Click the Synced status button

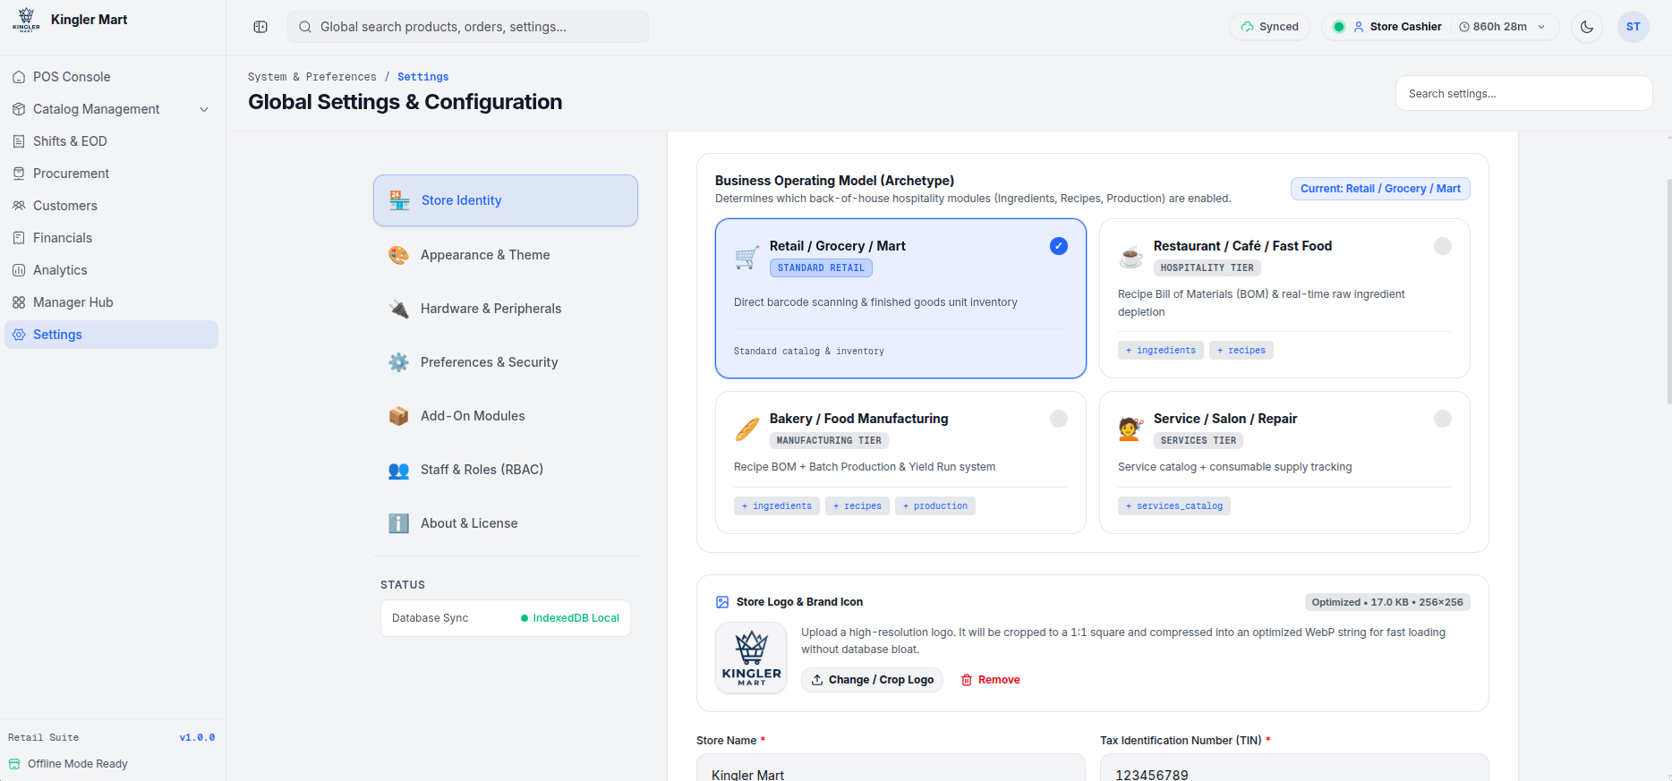(1270, 27)
